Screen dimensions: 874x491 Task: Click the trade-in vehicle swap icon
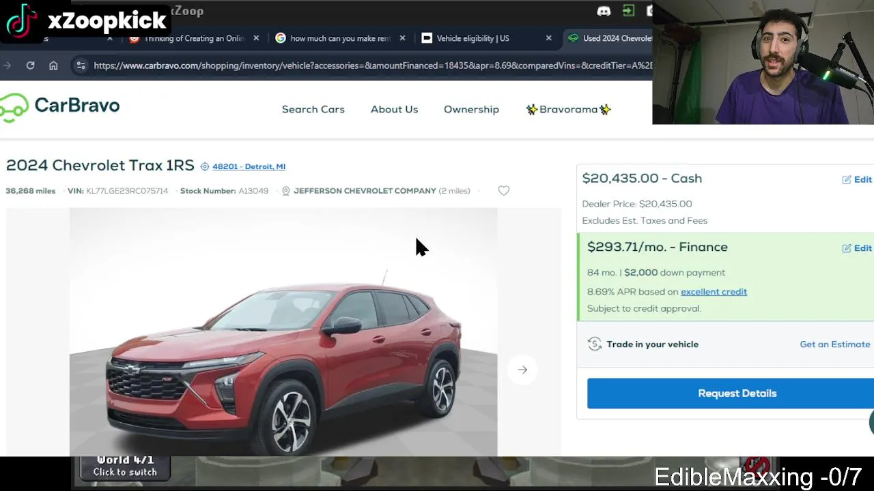(594, 344)
